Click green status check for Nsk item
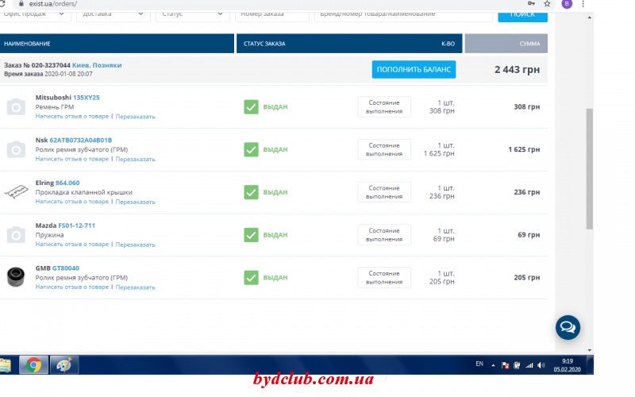 (x=251, y=149)
